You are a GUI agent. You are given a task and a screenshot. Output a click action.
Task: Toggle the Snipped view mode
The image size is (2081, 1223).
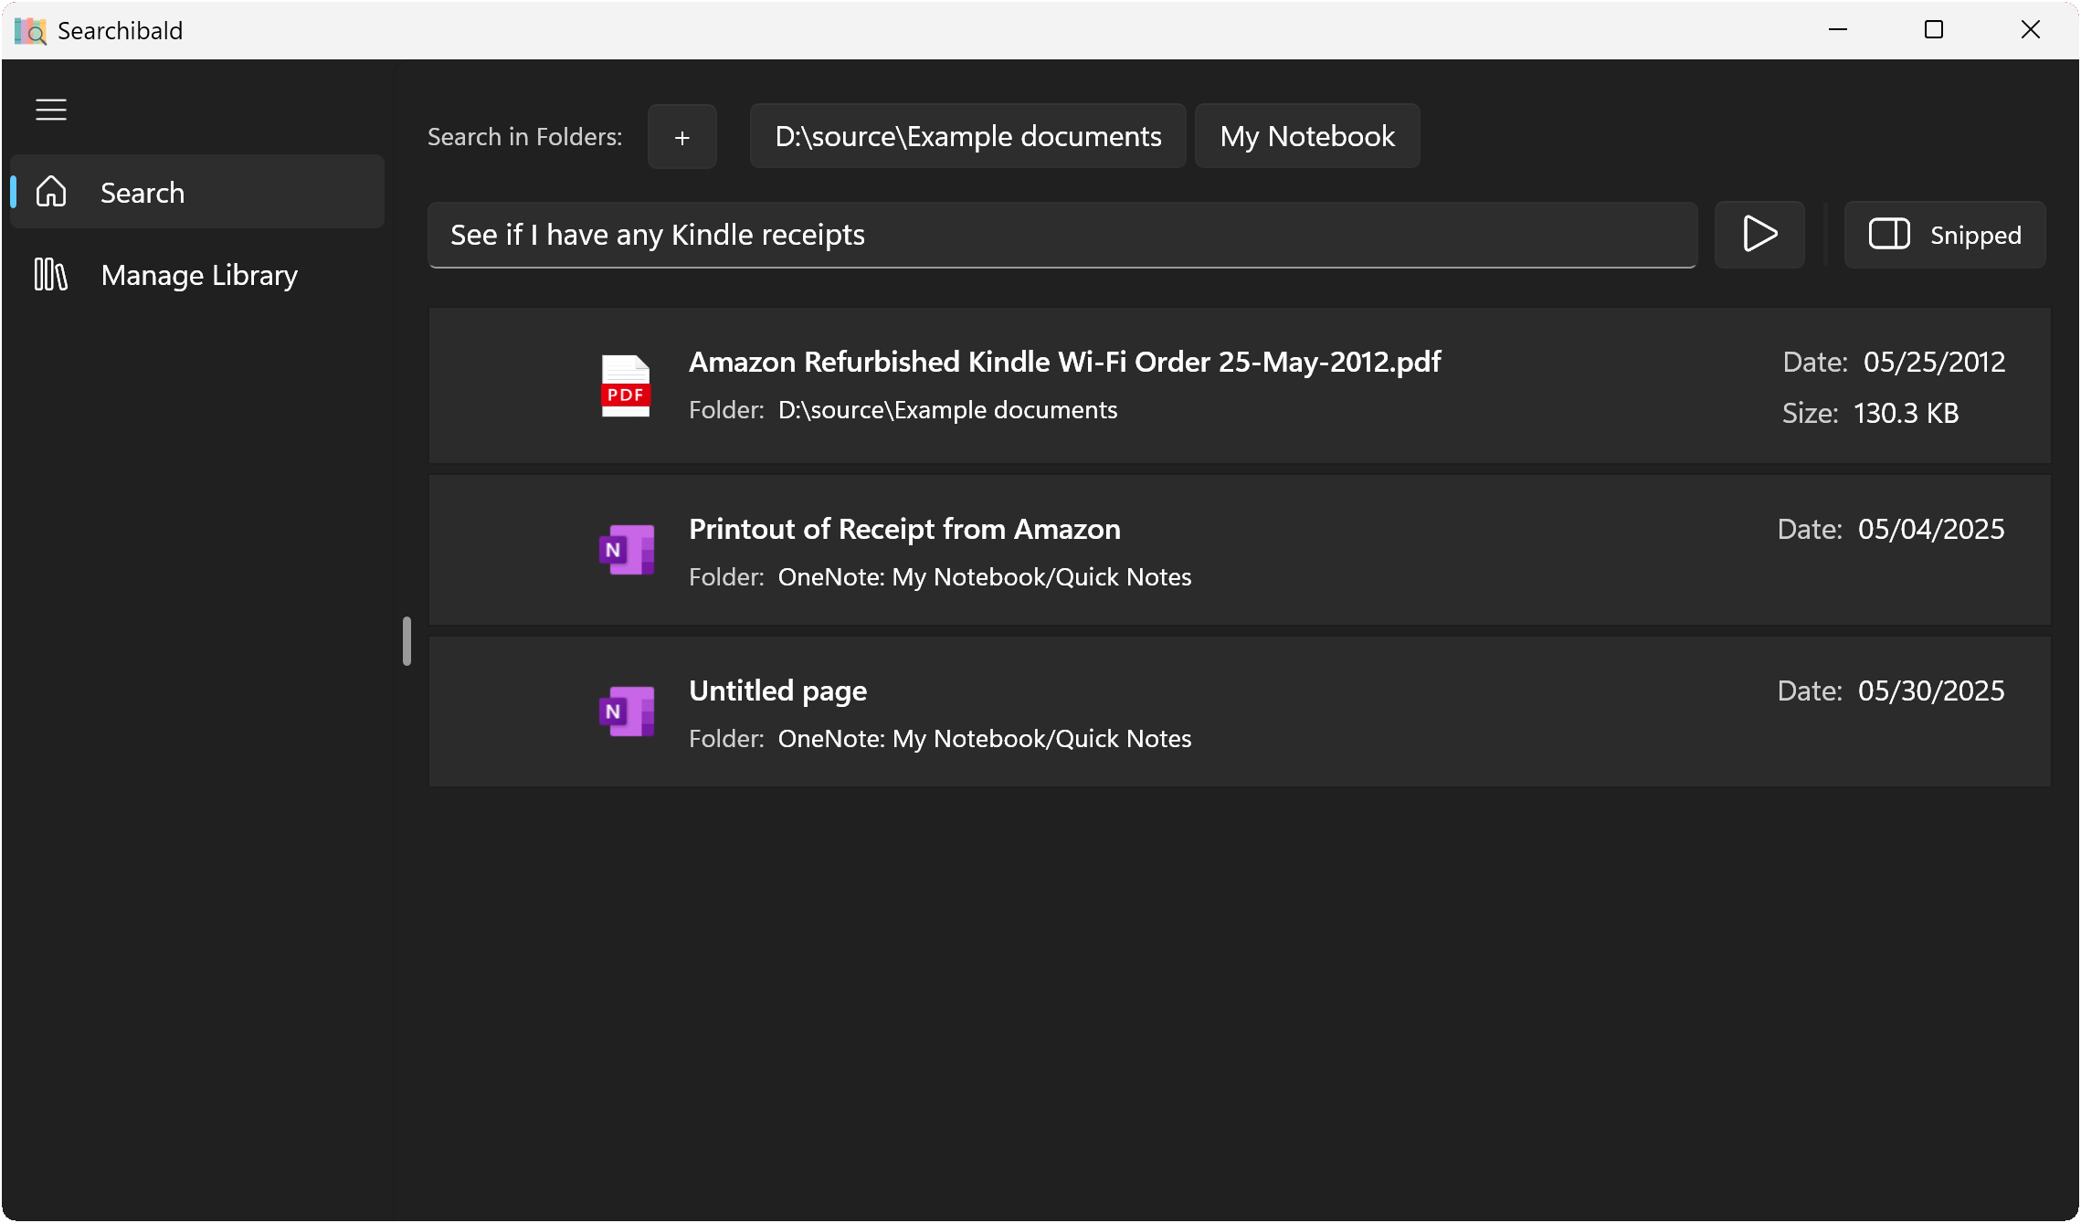click(1944, 235)
